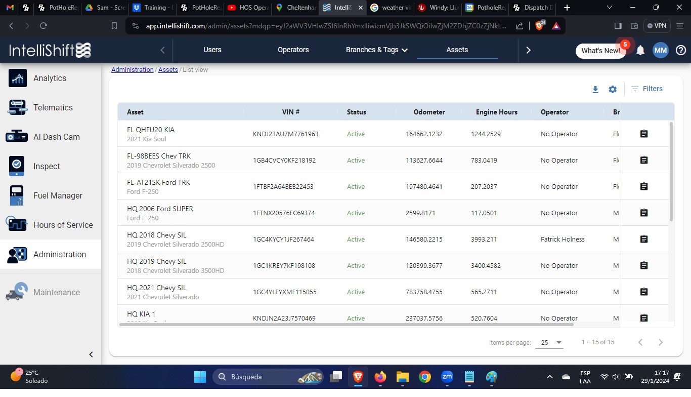
Task: Toggle the VPN button in browser toolbar
Action: [657, 26]
